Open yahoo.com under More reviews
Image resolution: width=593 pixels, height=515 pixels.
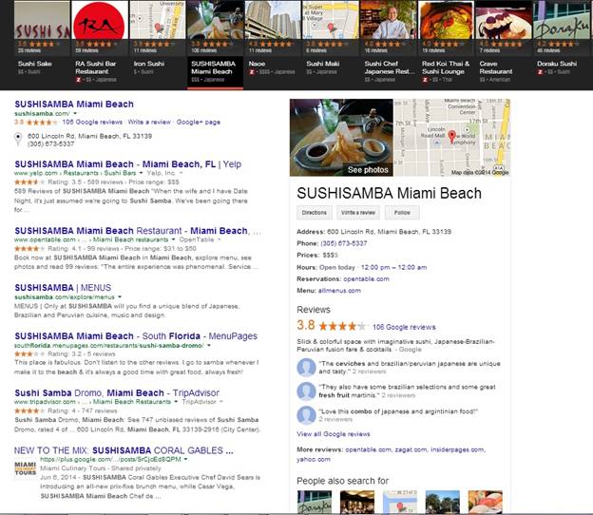tap(314, 459)
